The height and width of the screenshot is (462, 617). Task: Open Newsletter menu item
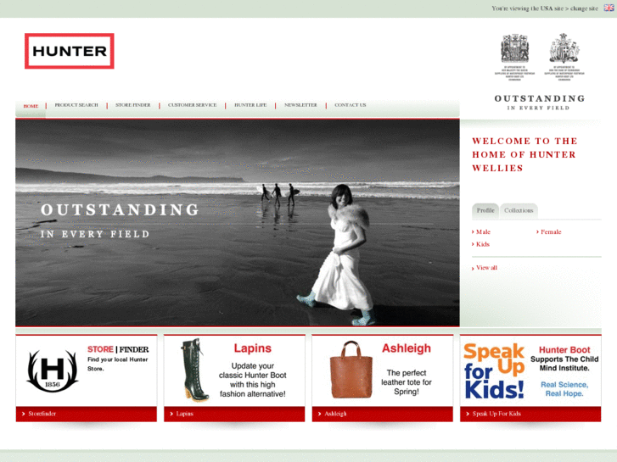pos(300,105)
